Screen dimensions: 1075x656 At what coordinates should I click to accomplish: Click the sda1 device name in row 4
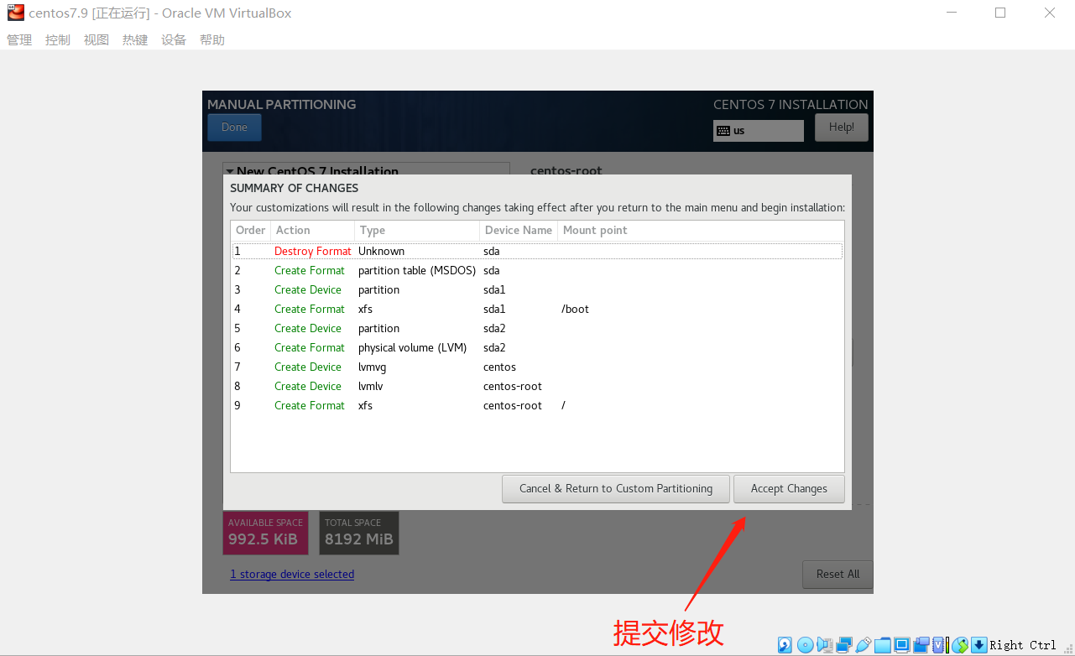[x=494, y=309]
